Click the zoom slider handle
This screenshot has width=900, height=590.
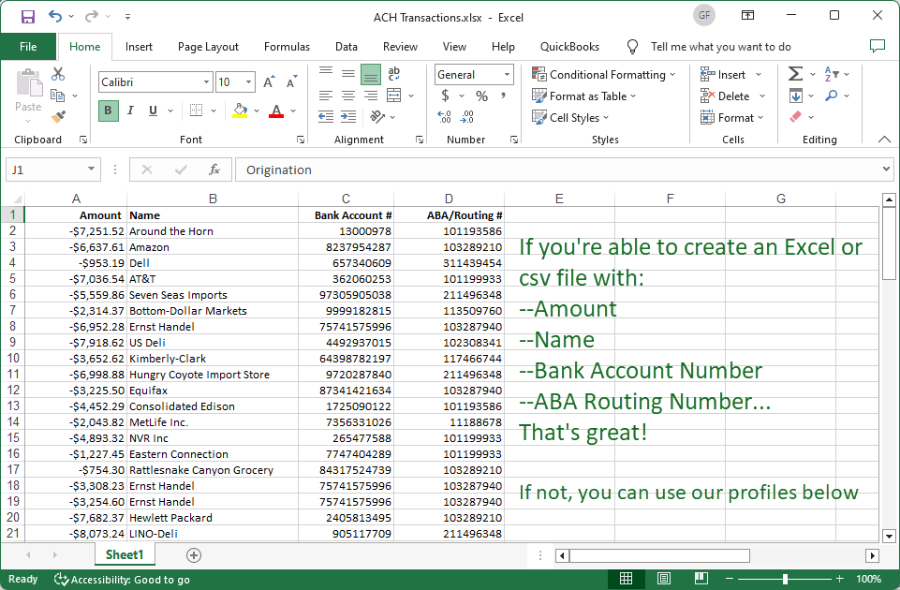[785, 579]
